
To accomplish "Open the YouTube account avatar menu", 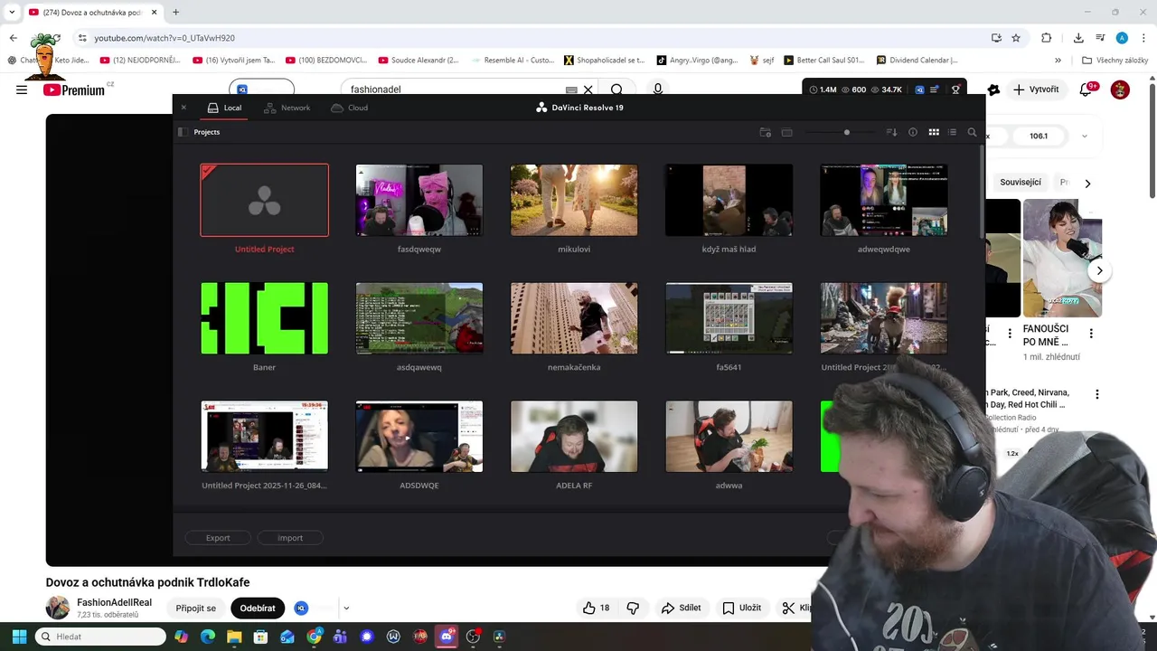I will coord(1120,90).
